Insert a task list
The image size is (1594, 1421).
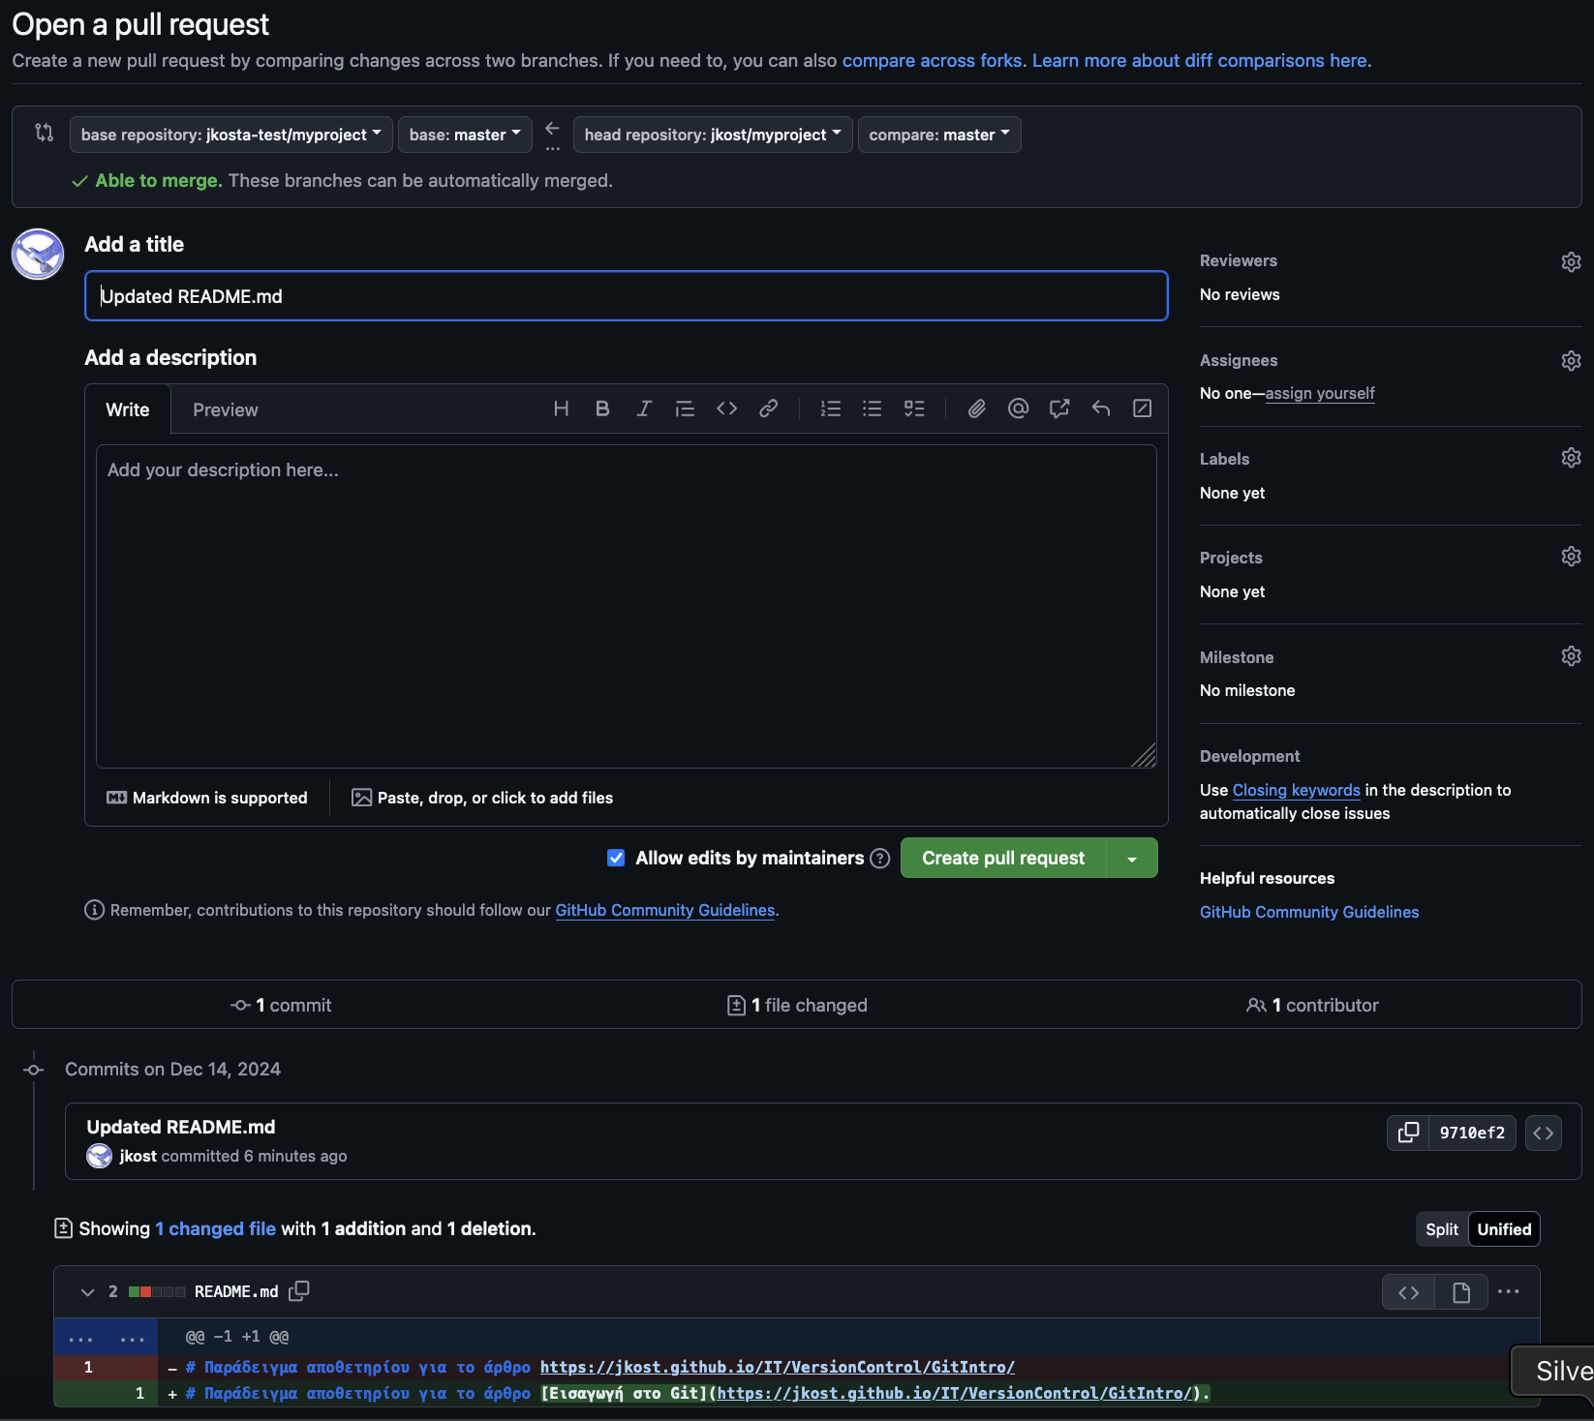pos(914,408)
